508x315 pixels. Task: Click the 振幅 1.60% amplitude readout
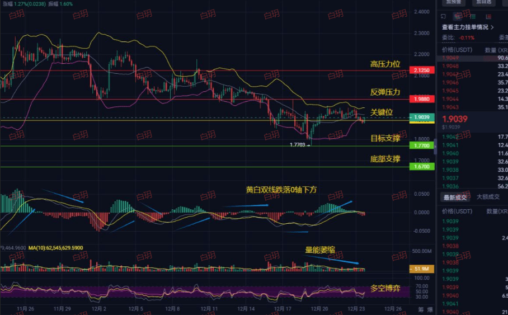tap(60, 4)
